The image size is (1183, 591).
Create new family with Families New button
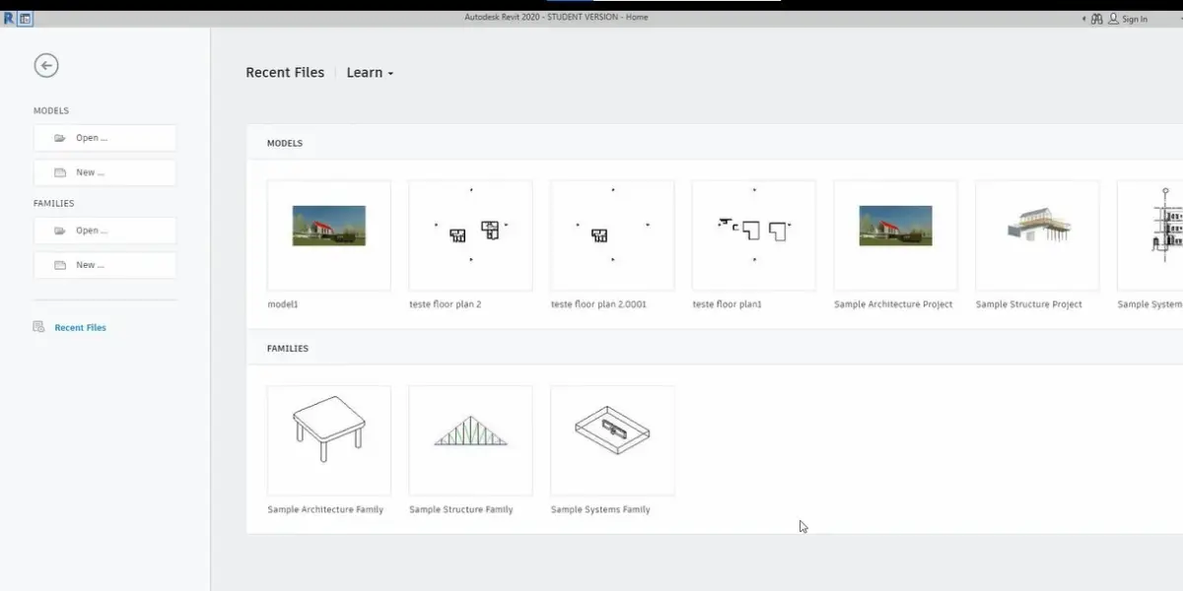104,265
